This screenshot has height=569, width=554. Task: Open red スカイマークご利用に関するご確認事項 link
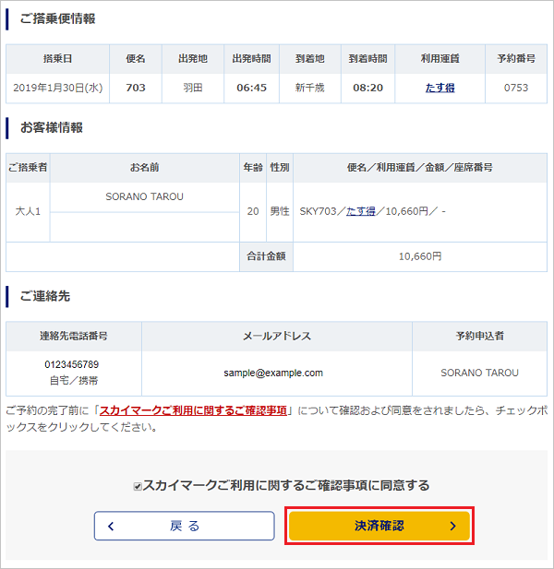click(193, 411)
